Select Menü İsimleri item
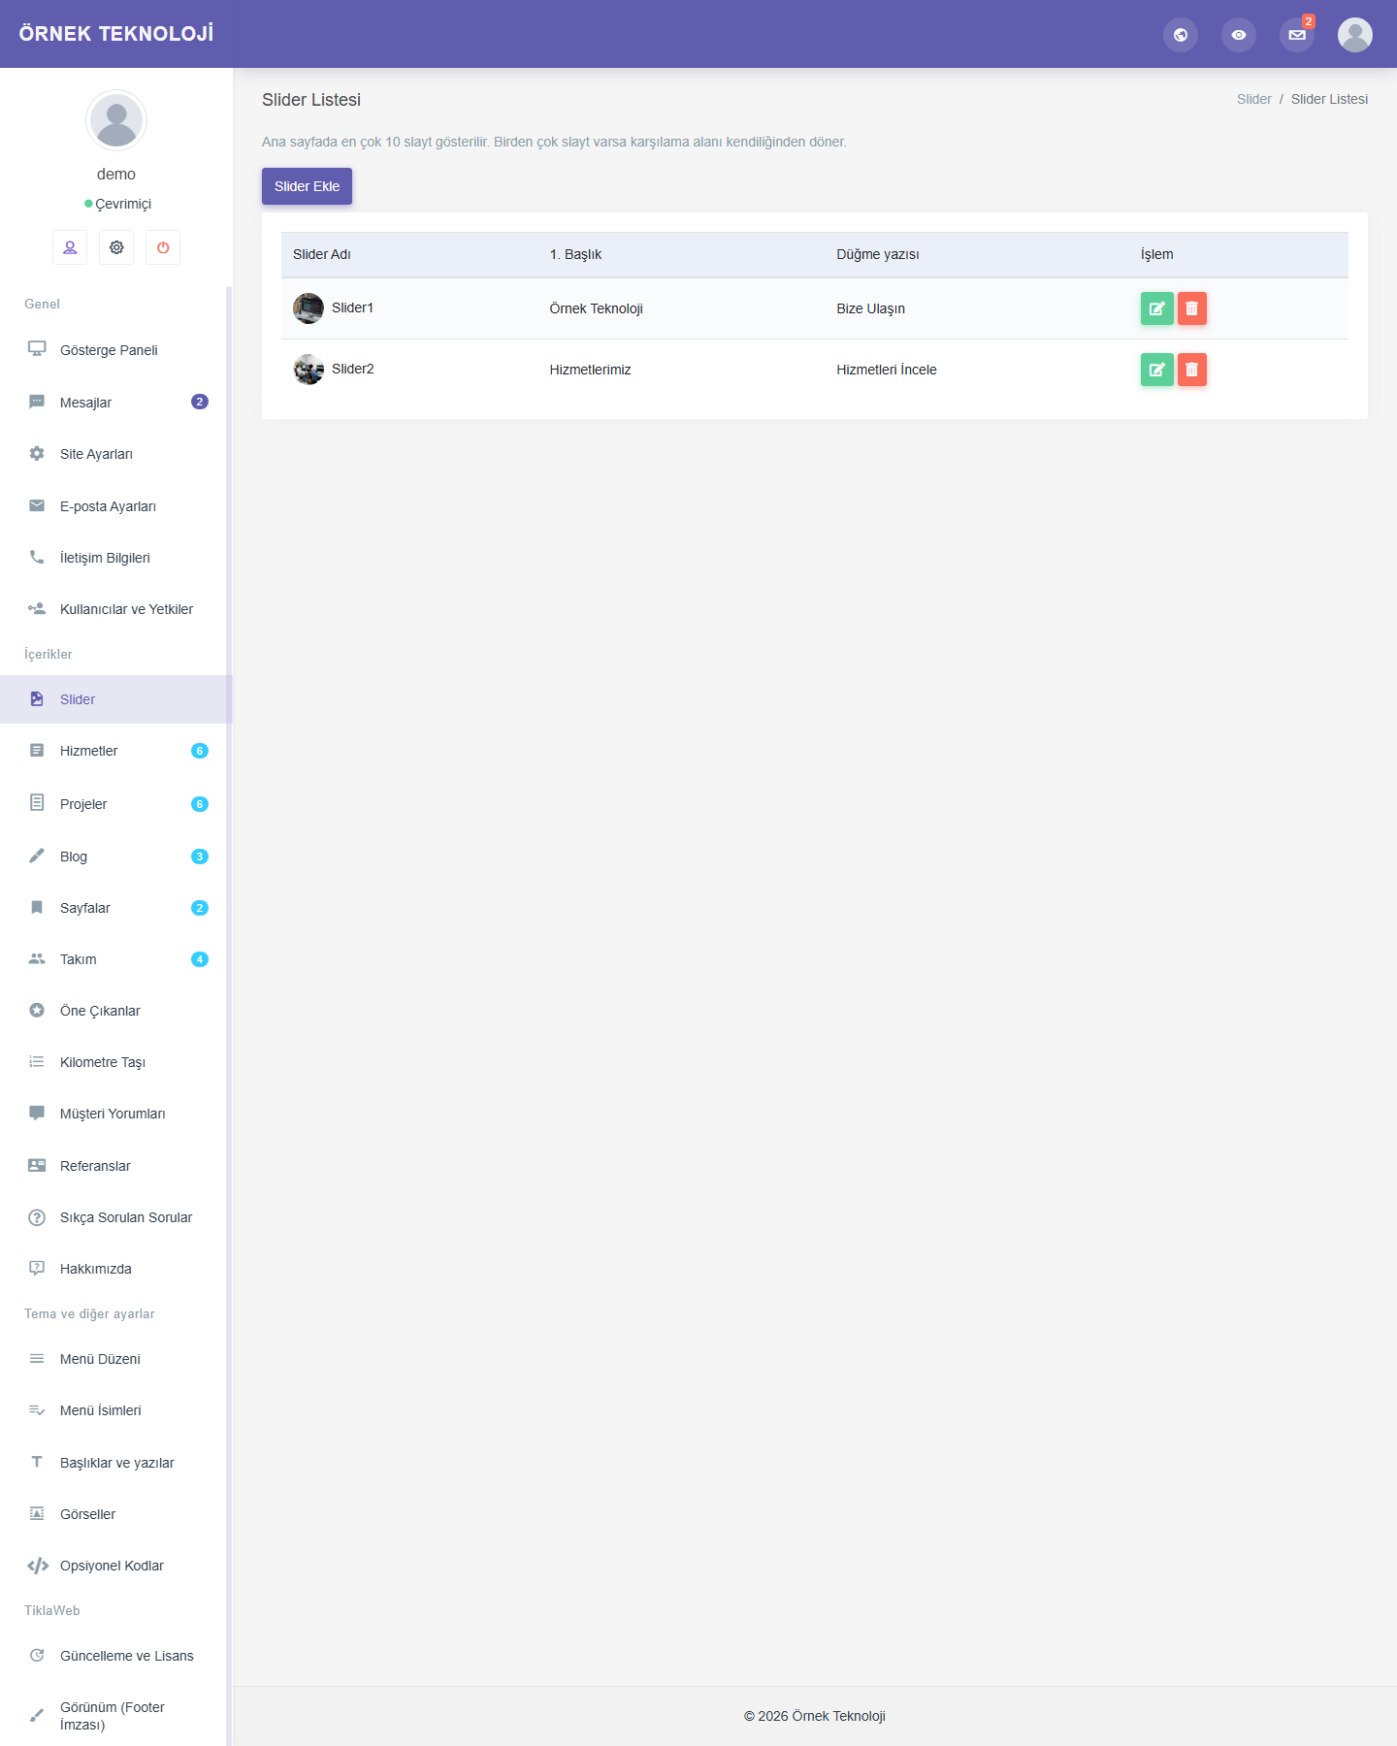The height and width of the screenshot is (1746, 1397). (x=114, y=1410)
